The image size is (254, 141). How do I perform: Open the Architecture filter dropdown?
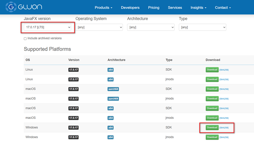click(x=151, y=27)
